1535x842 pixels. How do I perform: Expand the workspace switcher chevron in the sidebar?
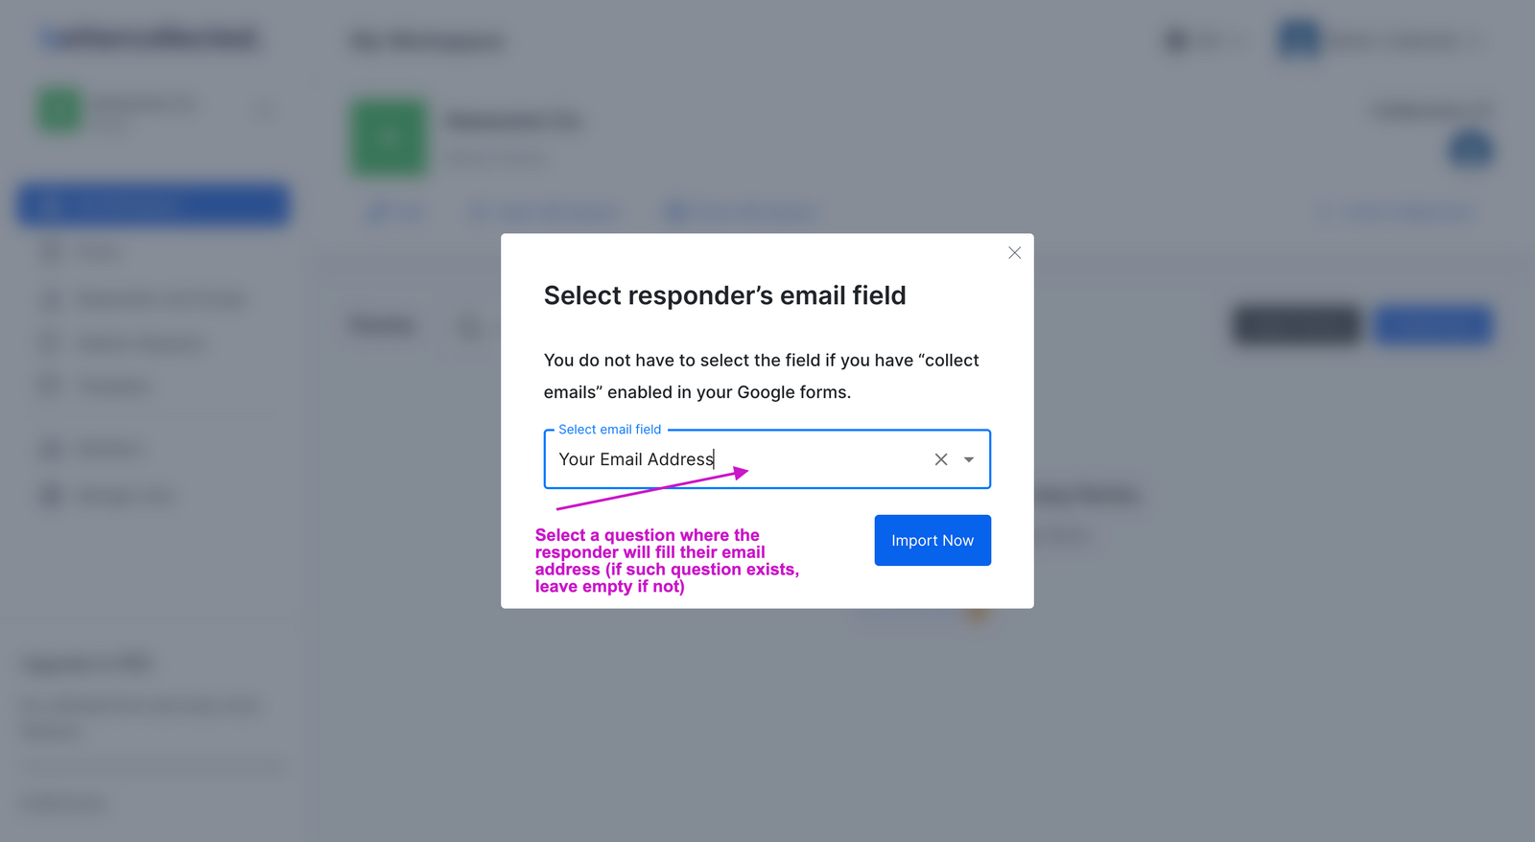tap(263, 108)
